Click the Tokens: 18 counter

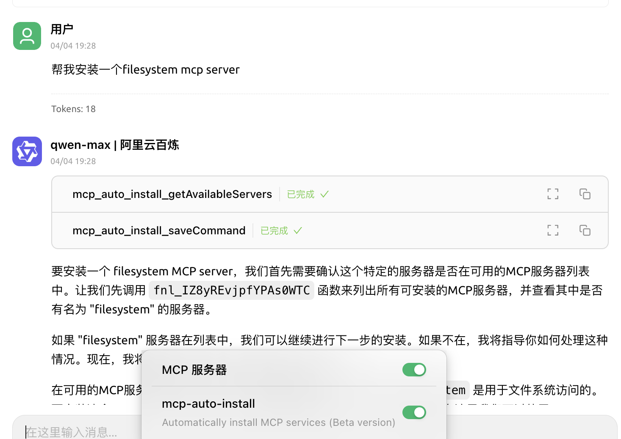coord(73,109)
